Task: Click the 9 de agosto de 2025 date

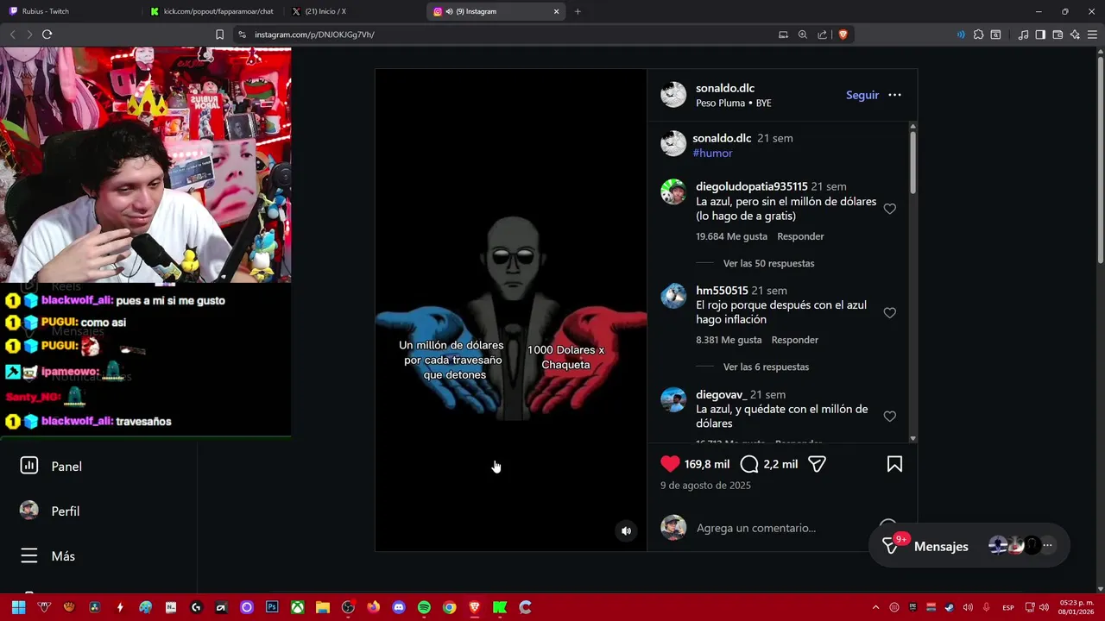Action: 705,486
